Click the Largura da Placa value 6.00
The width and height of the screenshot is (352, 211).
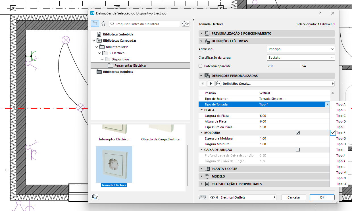[263, 116]
